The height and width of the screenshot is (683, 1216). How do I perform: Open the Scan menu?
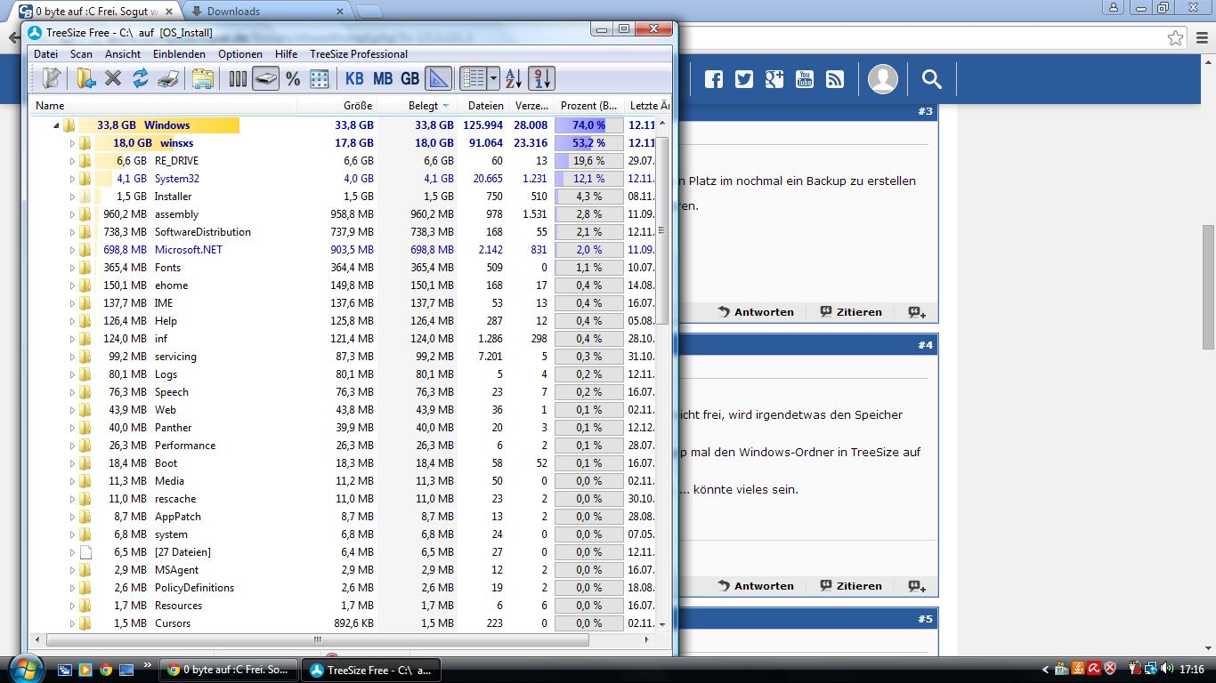(x=81, y=54)
